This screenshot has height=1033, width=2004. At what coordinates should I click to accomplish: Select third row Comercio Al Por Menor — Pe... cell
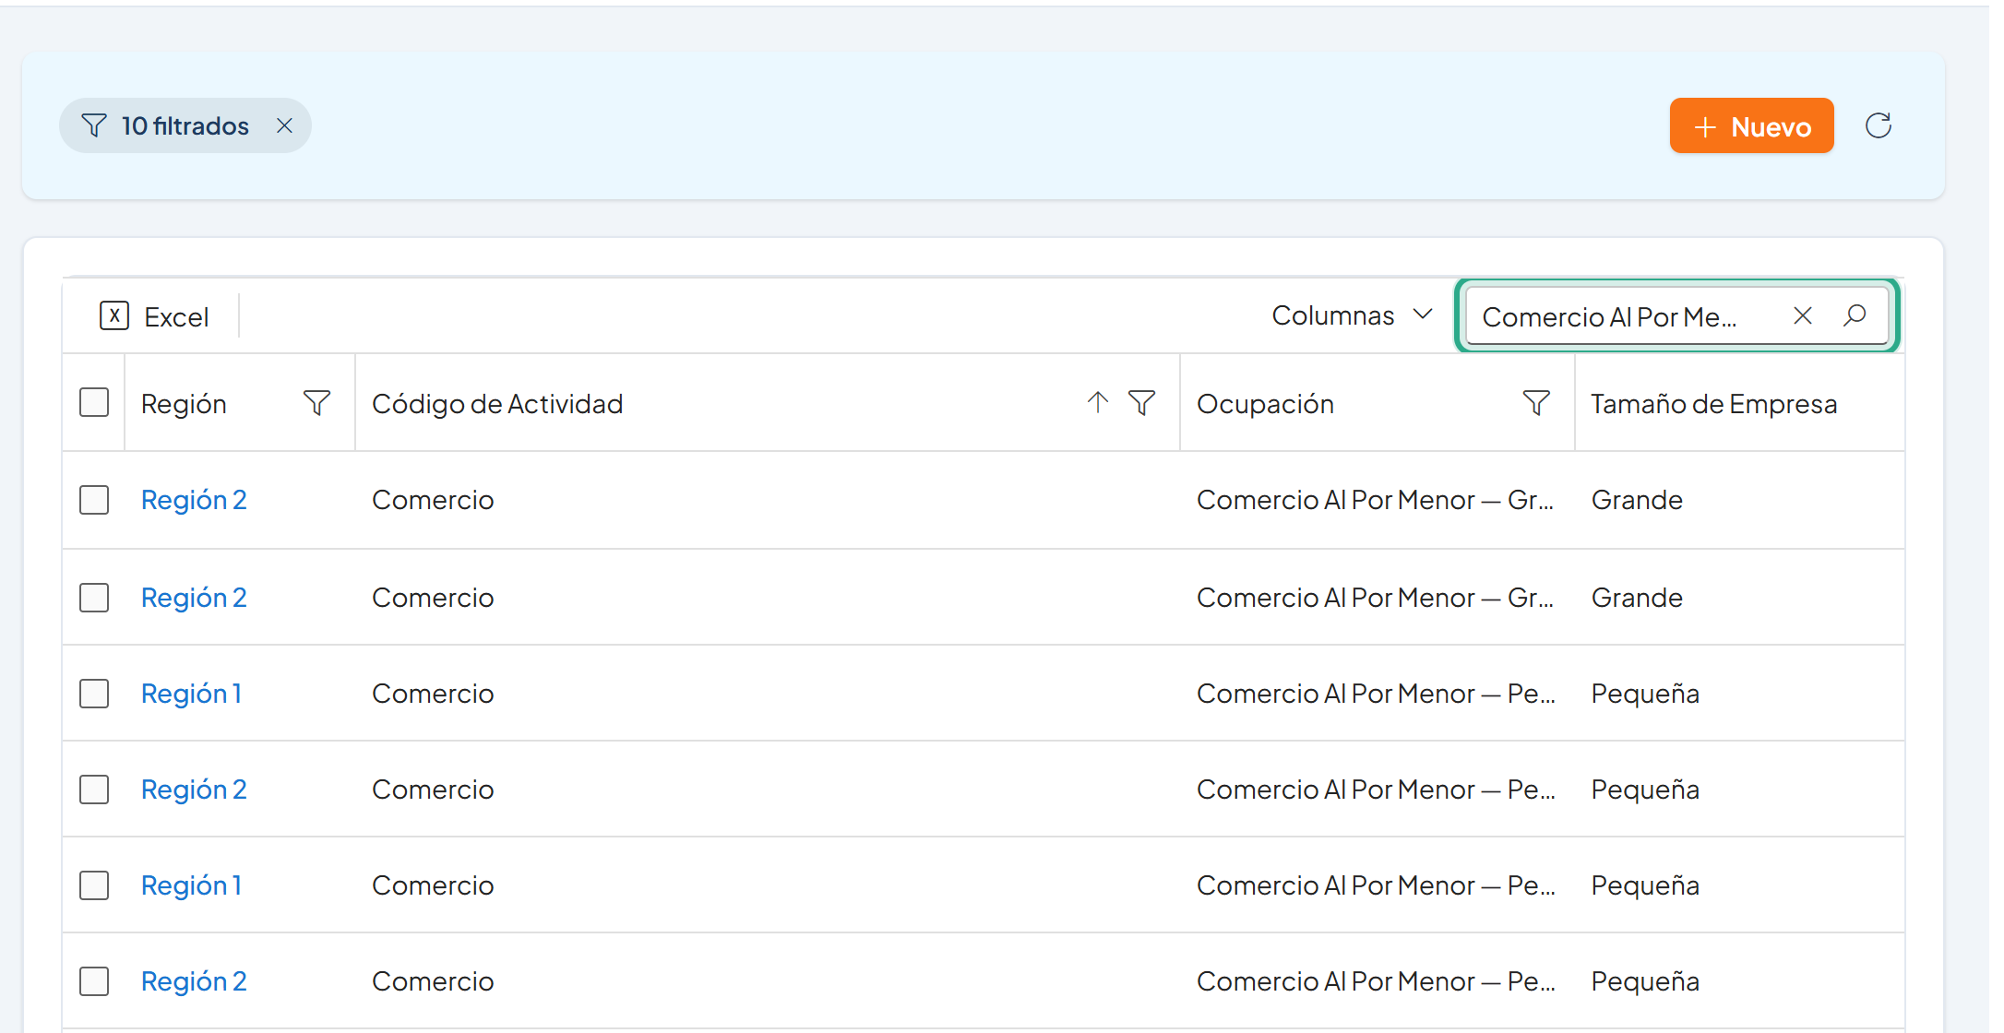1376,694
